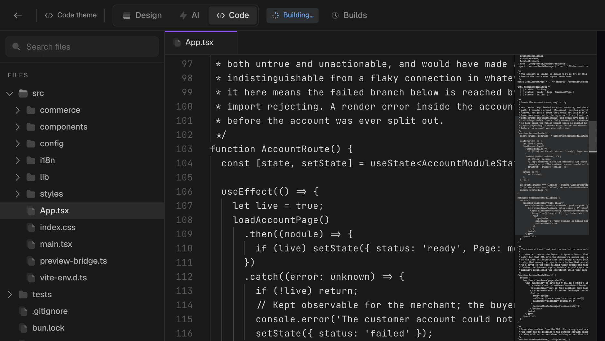The image size is (605, 341).
Task: Click the config folder icon
Action: [x=31, y=144]
